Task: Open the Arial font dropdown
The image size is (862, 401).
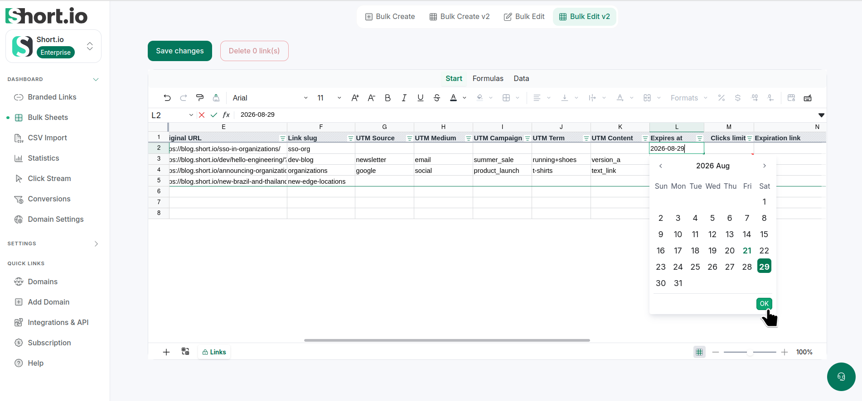Action: coord(270,98)
